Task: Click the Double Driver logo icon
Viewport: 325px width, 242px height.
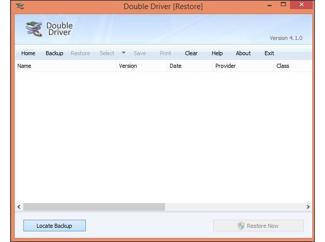Action: 34,29
